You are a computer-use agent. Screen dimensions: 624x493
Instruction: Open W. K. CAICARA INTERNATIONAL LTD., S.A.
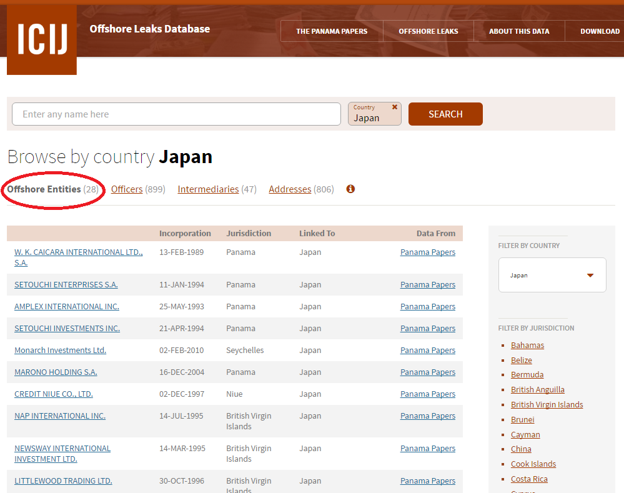coord(79,257)
